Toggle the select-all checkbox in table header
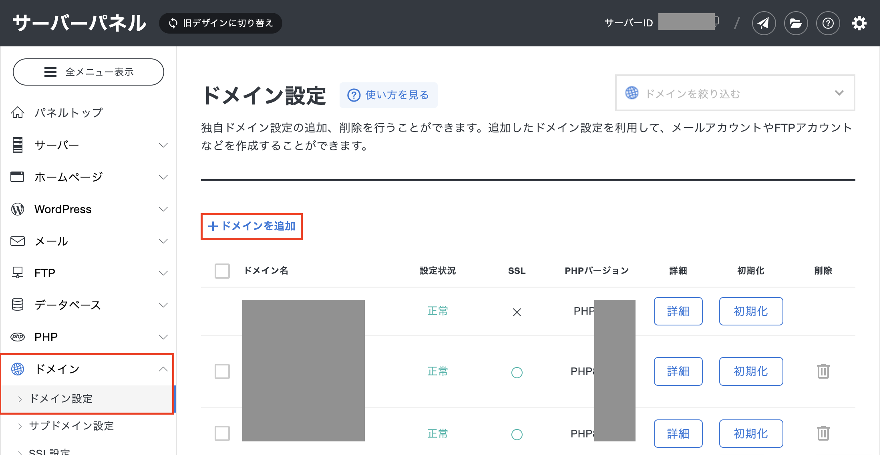Screen dimensions: 881x455 click(222, 271)
